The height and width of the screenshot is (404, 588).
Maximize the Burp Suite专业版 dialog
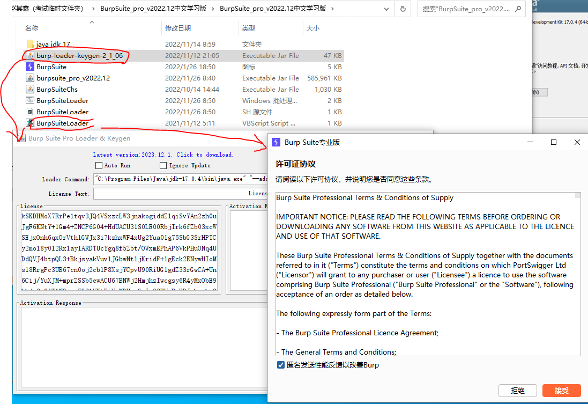[x=554, y=142]
